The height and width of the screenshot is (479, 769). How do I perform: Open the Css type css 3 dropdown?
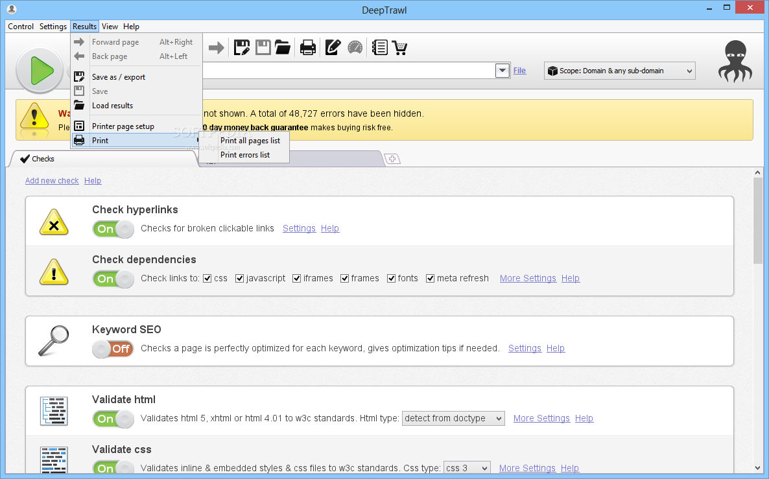(x=467, y=468)
